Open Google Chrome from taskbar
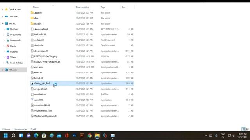 (89, 135)
